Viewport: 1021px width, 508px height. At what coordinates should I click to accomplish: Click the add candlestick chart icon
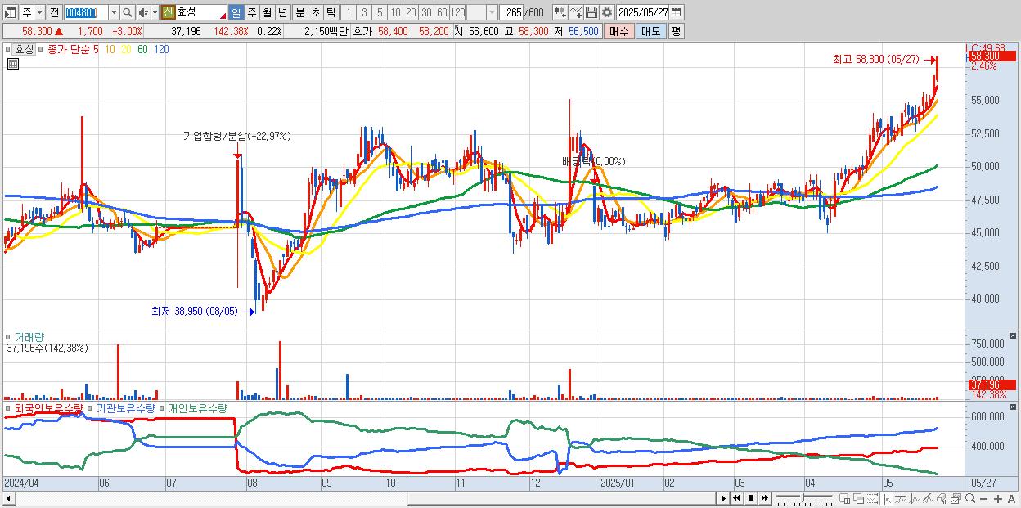pyautogui.click(x=560, y=12)
